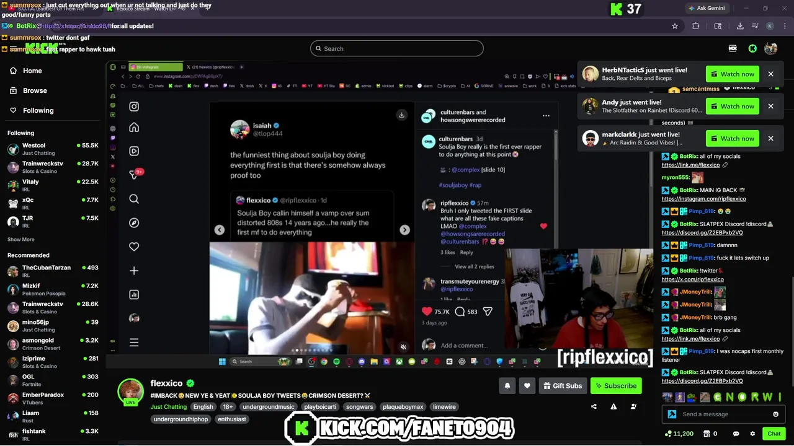794x446 pixels.
Task: Dismiss HerbNTacticS live notification
Action: tap(770, 74)
